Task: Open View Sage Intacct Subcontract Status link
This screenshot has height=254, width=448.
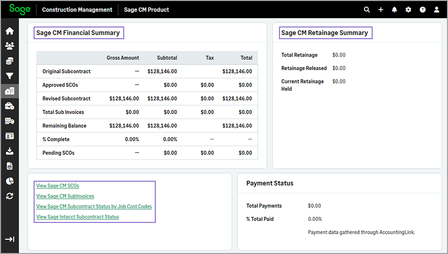Action: point(78,217)
